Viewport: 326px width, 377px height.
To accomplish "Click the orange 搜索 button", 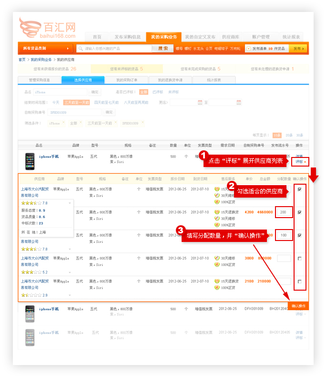I will [163, 49].
